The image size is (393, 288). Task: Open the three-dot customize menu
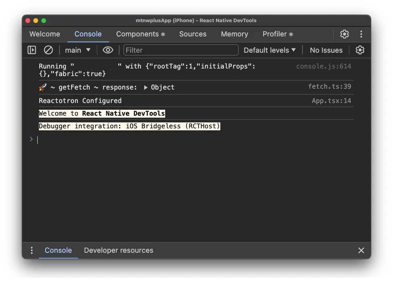(361, 34)
